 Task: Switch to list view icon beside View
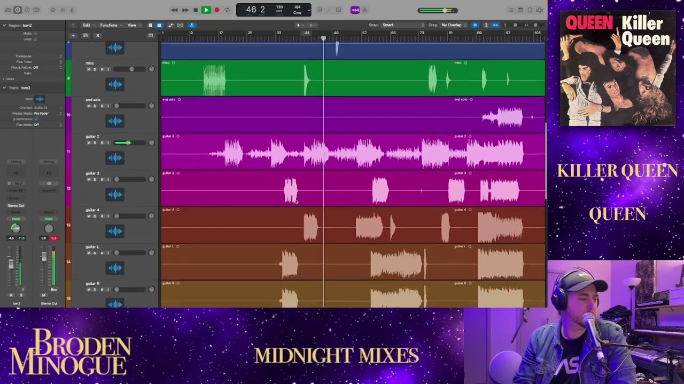(150, 25)
